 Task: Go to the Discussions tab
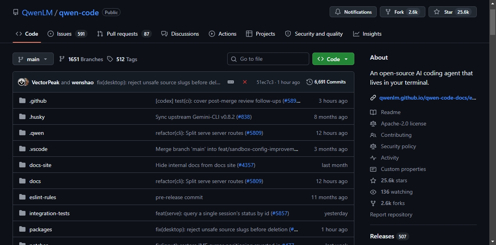tap(180, 34)
